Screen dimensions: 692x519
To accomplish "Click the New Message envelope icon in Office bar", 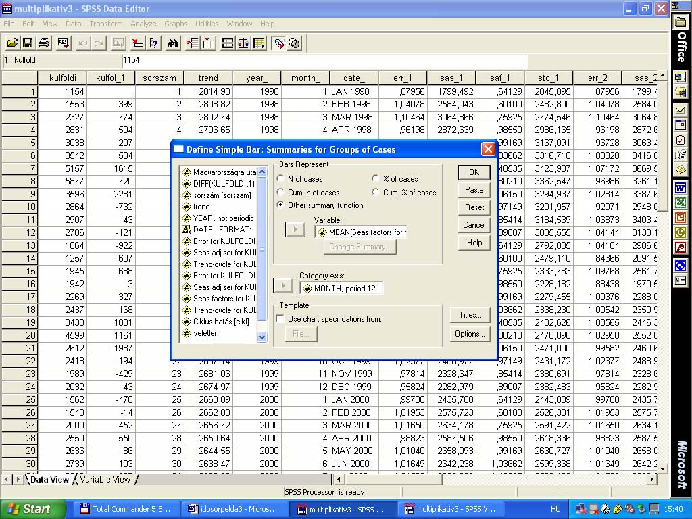I will (681, 110).
